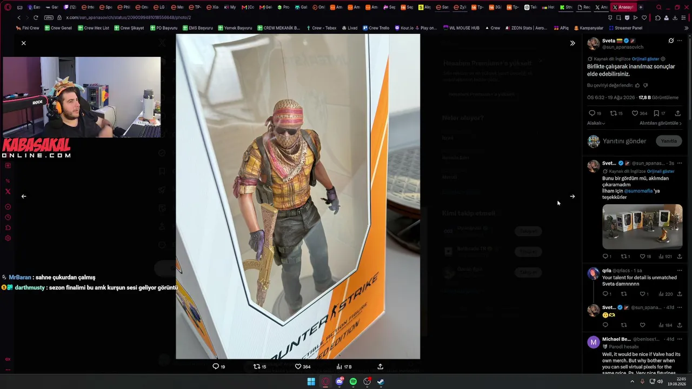The image size is (692, 389).
Task: Open qria's profile name
Action: click(x=607, y=271)
